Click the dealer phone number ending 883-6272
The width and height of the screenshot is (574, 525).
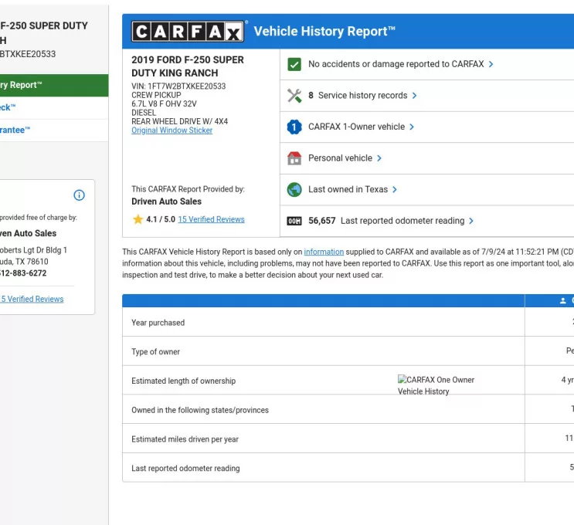coord(23,273)
